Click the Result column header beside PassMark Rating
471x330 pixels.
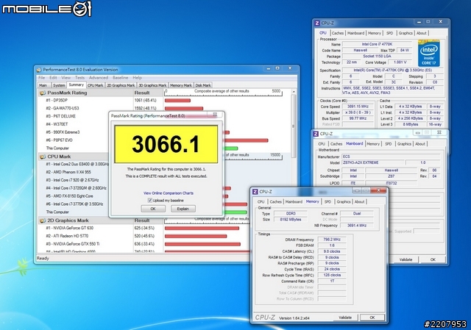(x=142, y=93)
